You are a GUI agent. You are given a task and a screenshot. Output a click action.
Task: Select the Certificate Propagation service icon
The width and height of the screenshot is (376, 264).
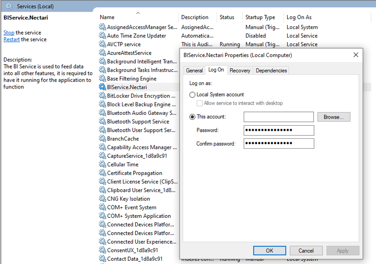point(102,173)
